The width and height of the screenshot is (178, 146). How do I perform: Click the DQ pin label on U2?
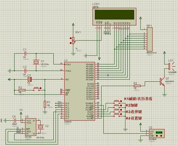[x=151, y=134]
